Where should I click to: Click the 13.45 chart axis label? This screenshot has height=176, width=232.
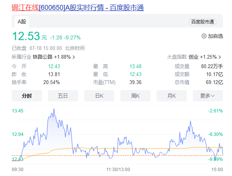(18, 111)
